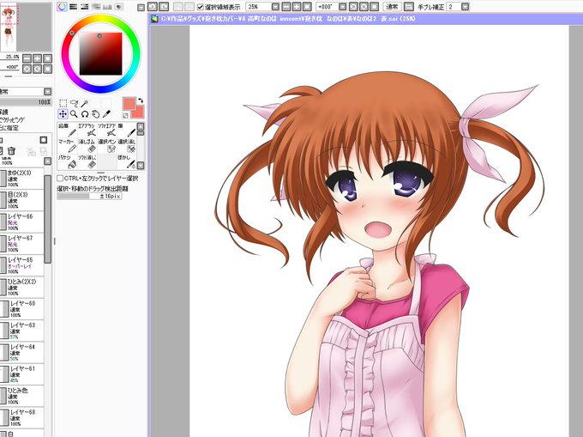Select the move tool
Image resolution: width=583 pixels, height=437 pixels.
click(x=63, y=114)
